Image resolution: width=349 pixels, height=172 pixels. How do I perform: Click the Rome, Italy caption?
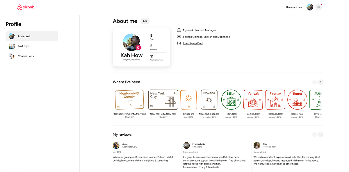coord(297,114)
